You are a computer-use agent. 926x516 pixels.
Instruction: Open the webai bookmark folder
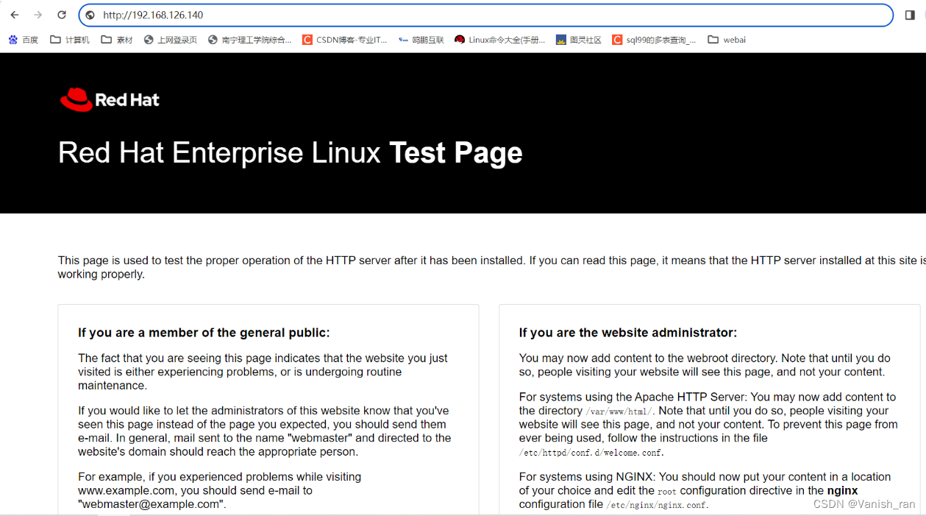pos(727,40)
